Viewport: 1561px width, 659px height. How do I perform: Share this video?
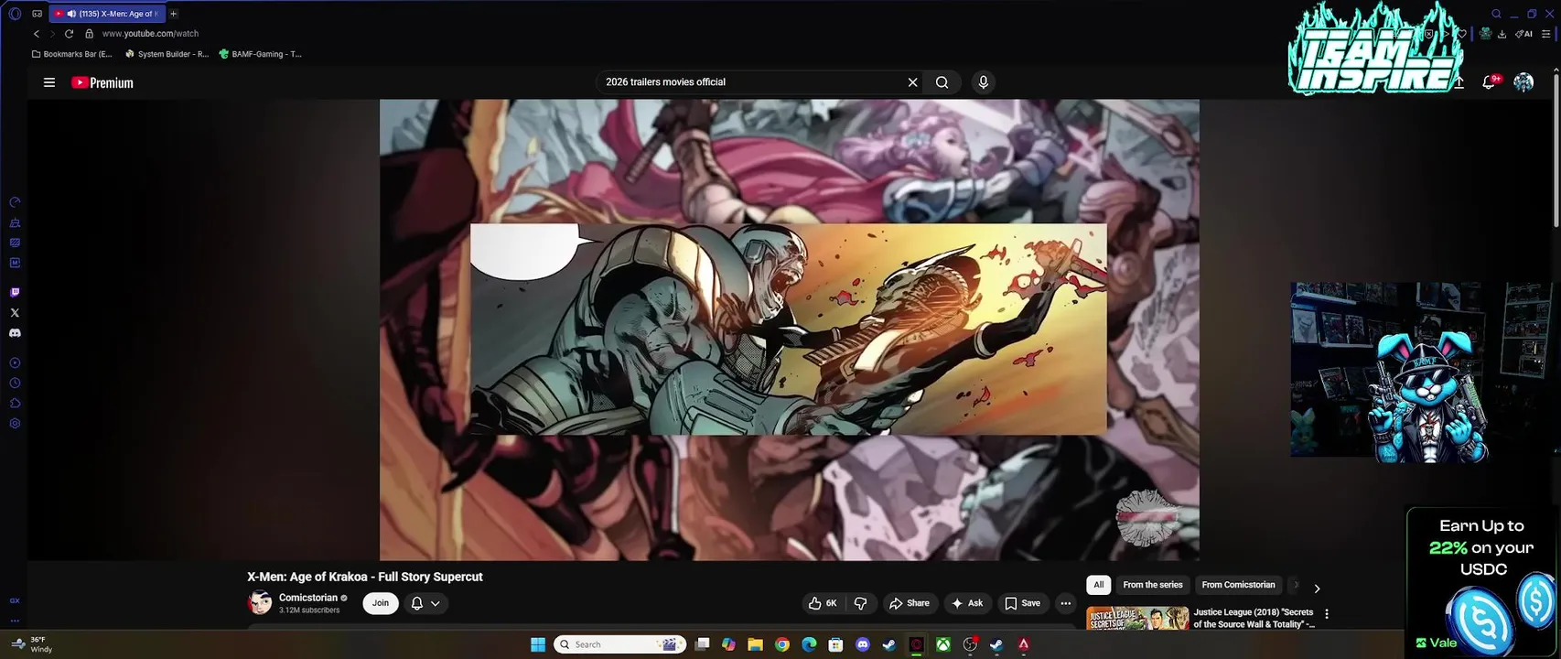(910, 603)
